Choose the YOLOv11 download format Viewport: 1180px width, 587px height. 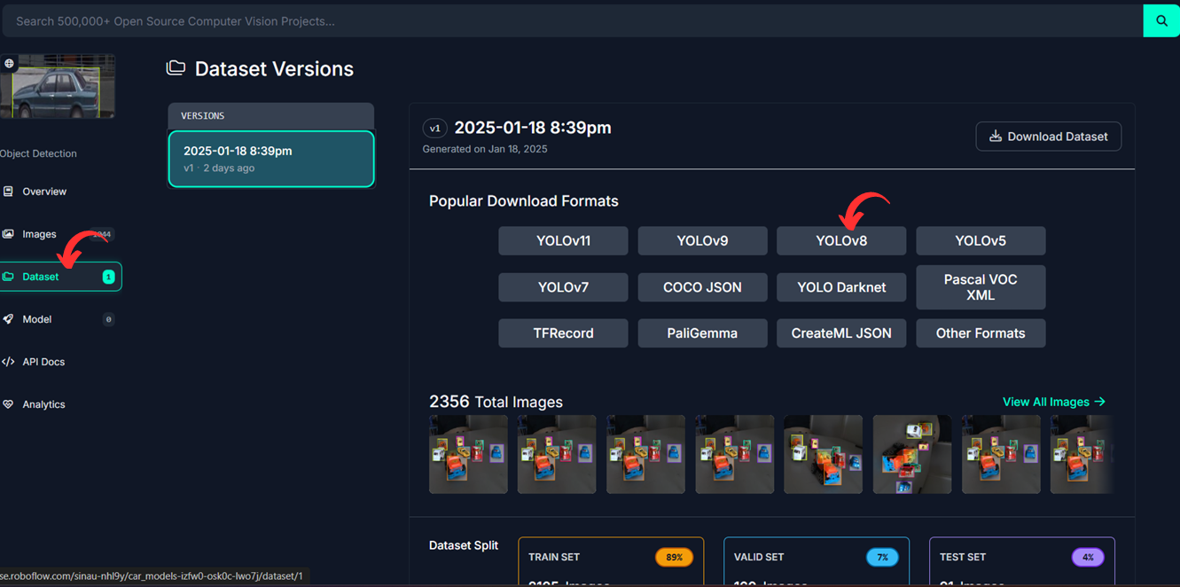563,240
